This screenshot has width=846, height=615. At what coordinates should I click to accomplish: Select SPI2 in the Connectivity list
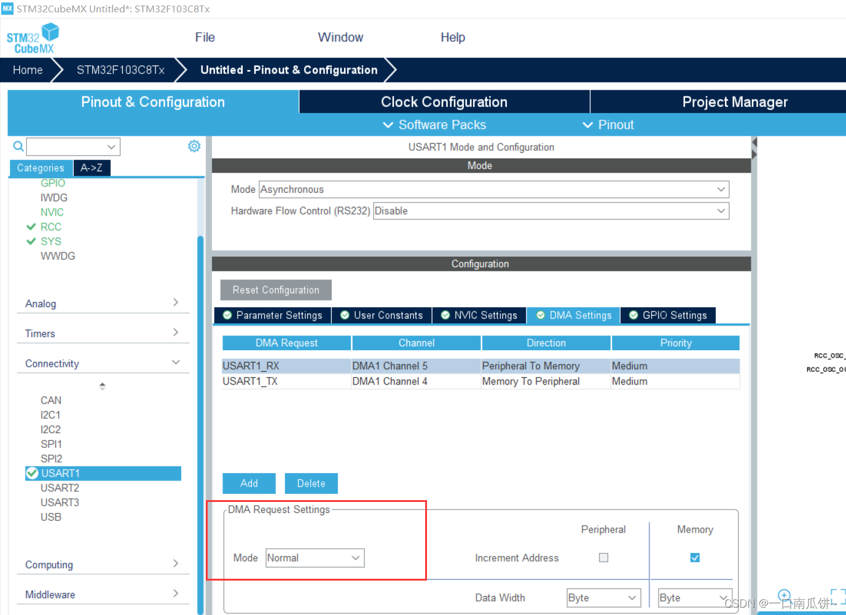click(51, 459)
